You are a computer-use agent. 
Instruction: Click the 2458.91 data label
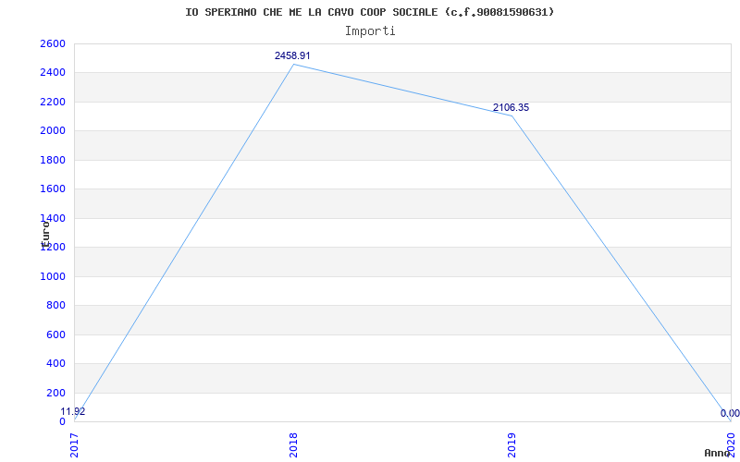(292, 55)
